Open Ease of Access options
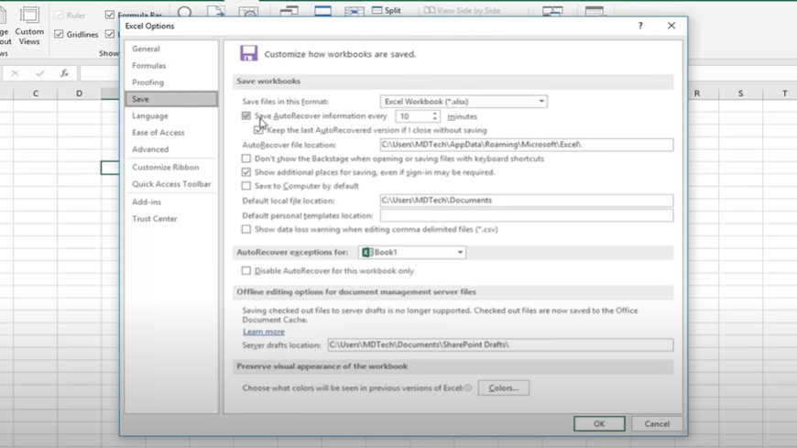Screen dimensions: 797x448 point(158,133)
